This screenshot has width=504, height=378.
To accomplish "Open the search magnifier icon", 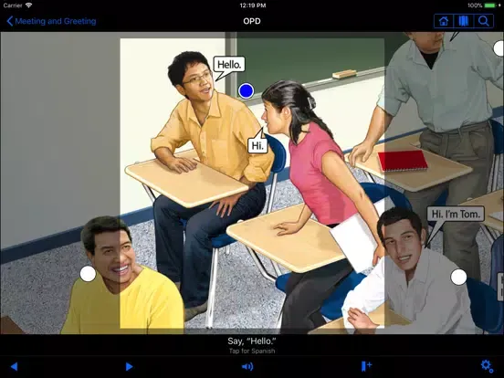I will [483, 21].
